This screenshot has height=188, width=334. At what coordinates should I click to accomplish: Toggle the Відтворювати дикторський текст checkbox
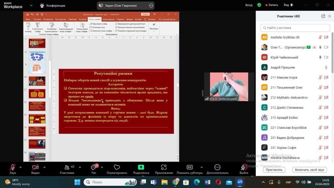point(117,24)
